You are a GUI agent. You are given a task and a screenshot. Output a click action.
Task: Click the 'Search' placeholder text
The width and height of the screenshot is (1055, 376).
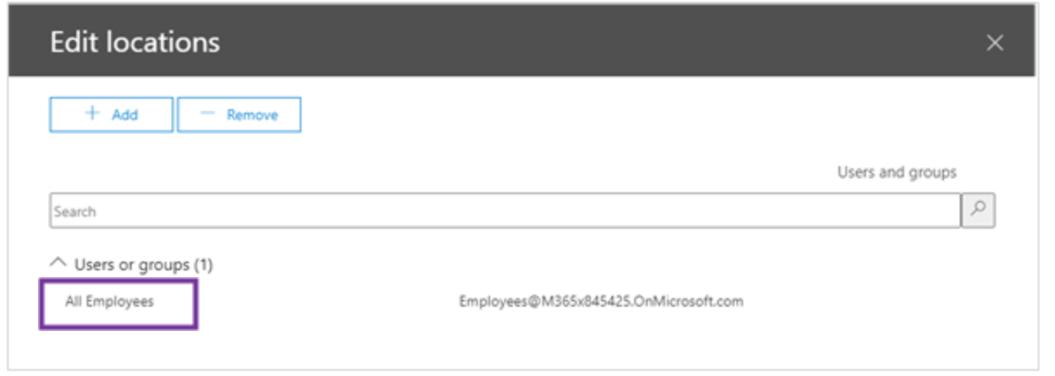[74, 211]
